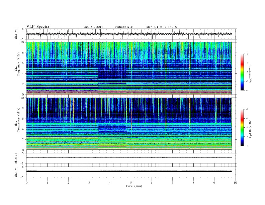Click the "ch.3(V)" axis label
265x205 pixels.
(x=16, y=158)
